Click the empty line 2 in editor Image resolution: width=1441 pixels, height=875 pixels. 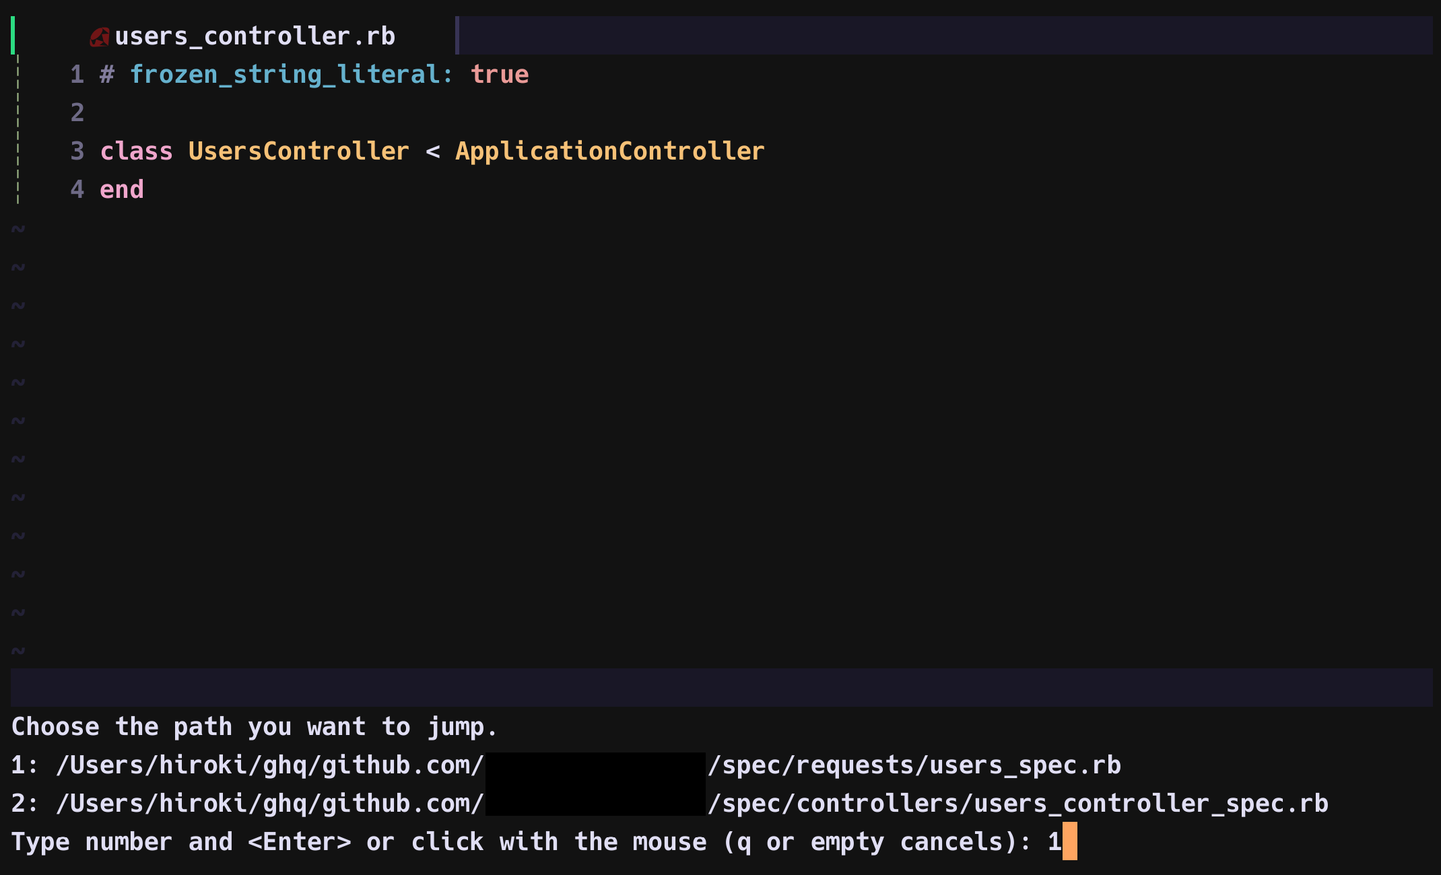click(269, 112)
